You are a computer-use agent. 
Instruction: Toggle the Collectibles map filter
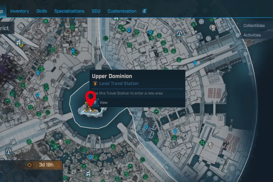pyautogui.click(x=254, y=25)
